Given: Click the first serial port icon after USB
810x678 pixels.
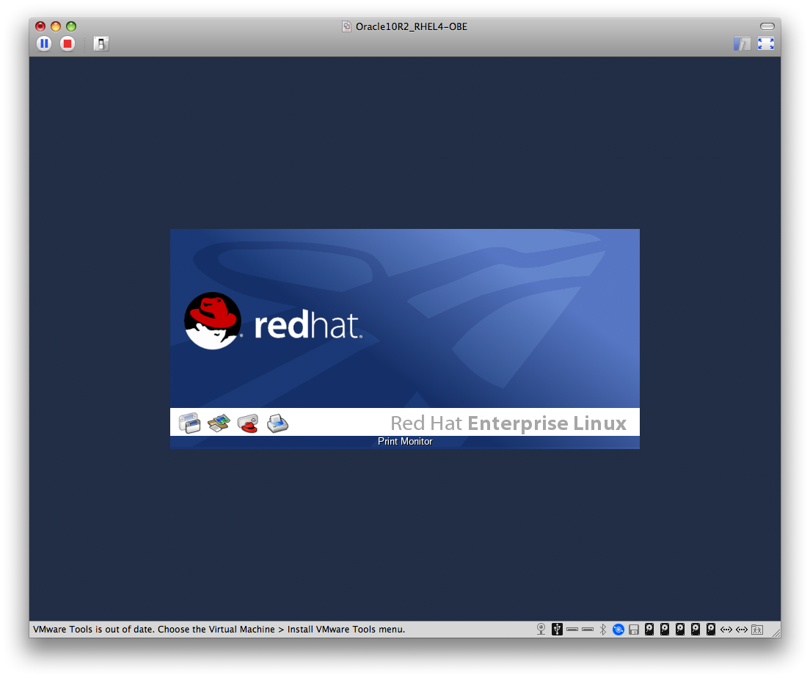Looking at the screenshot, I should point(572,630).
